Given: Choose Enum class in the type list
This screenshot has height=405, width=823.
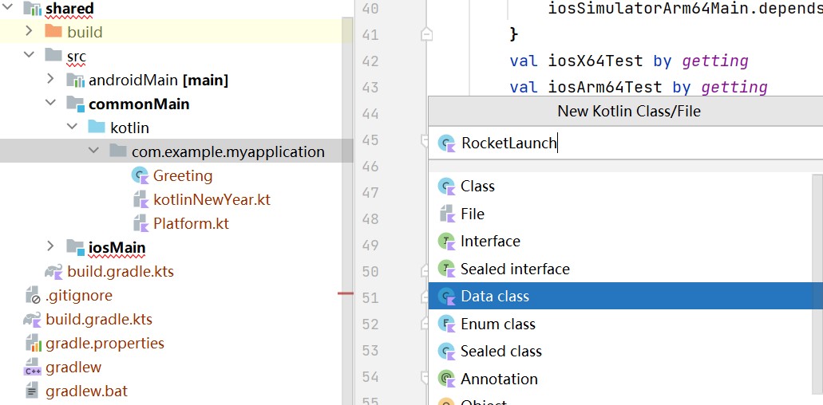Looking at the screenshot, I should [x=622, y=324].
